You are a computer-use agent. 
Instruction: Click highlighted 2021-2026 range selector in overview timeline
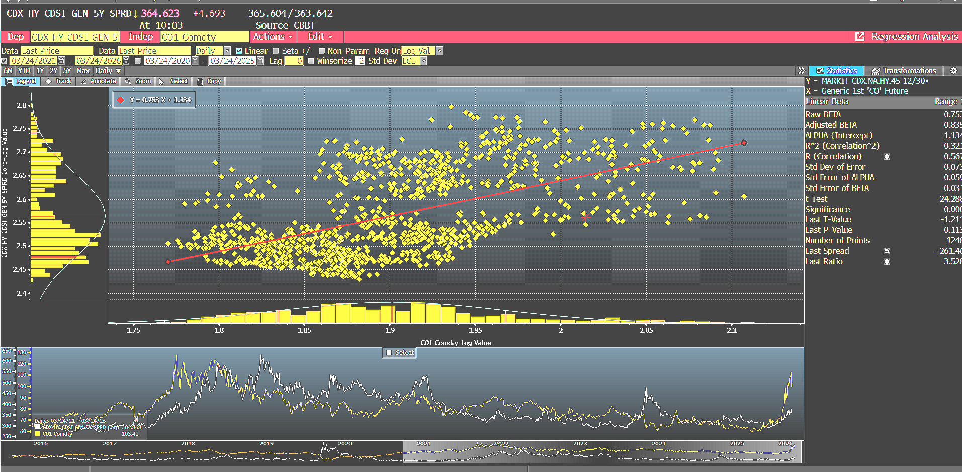tap(602, 452)
